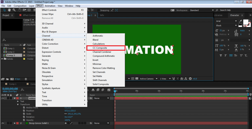Hide the Deep Green Solid 1 layer
Screen dimensions: 252x129
click(2, 123)
